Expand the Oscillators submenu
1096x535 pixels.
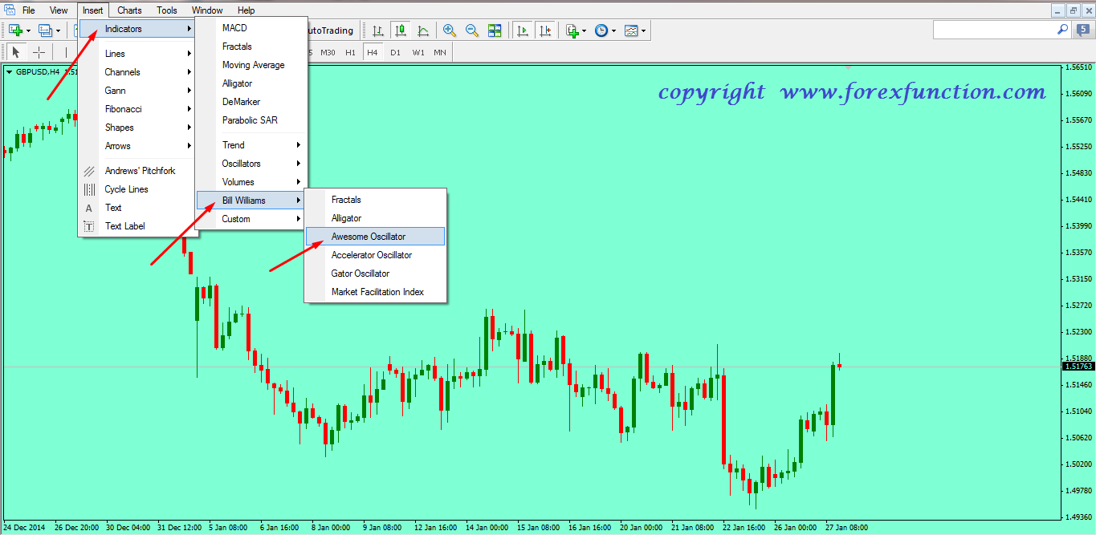pyautogui.click(x=251, y=164)
